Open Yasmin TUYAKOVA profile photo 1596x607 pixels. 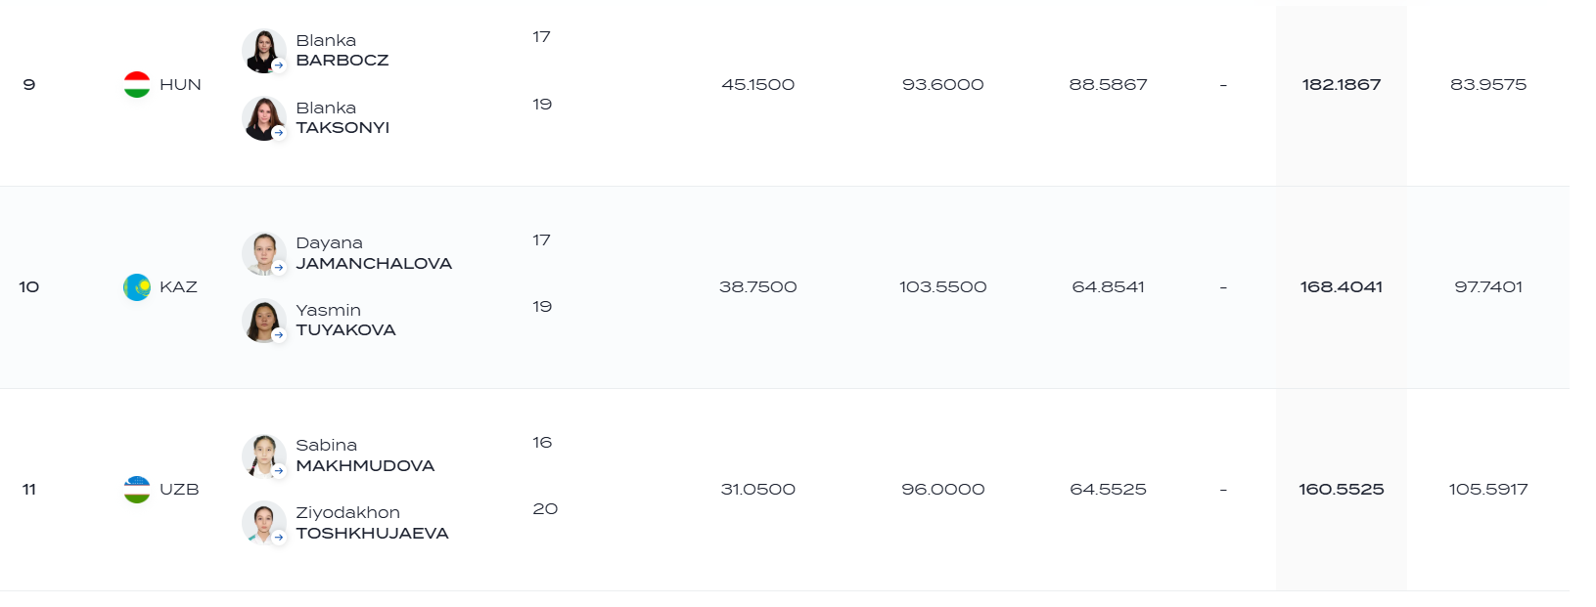[x=264, y=321]
